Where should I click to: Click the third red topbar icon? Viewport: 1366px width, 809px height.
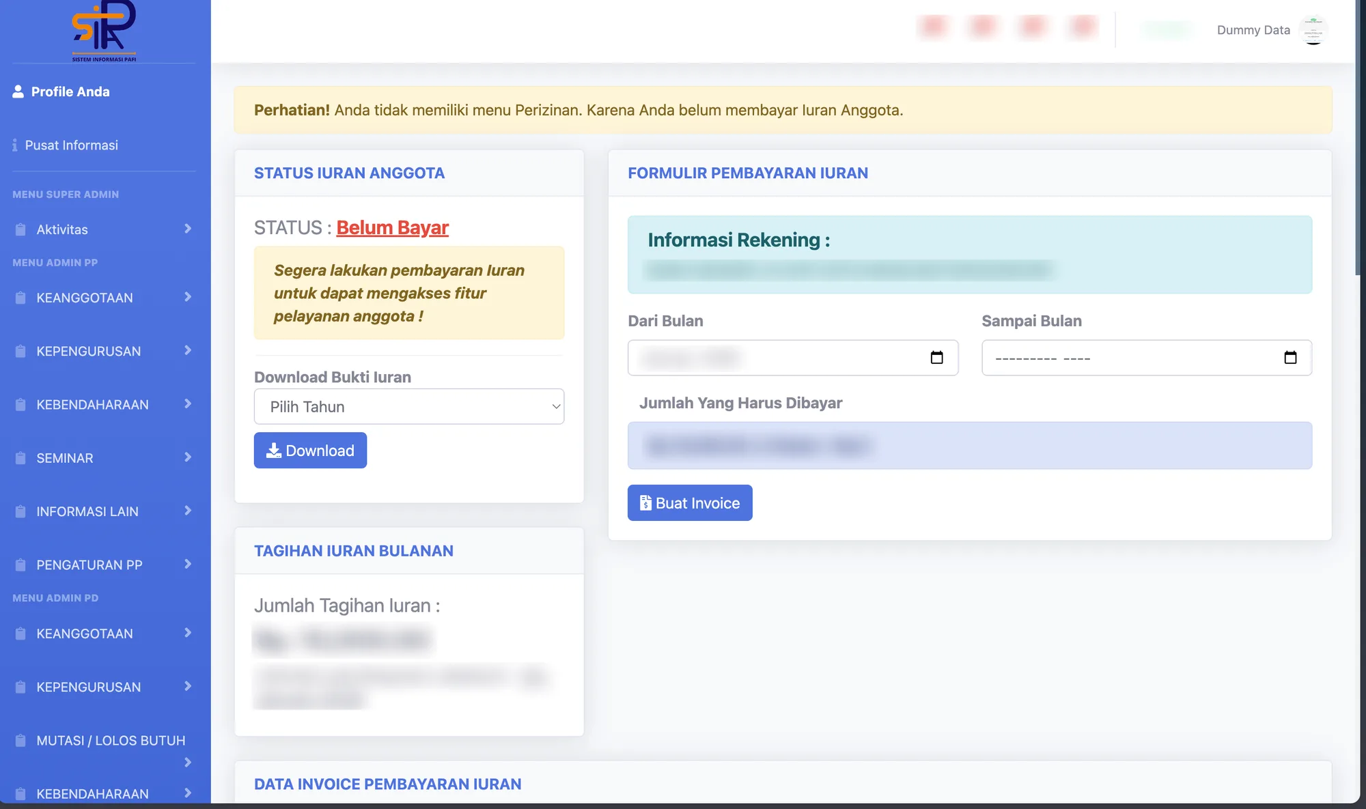[x=1033, y=27]
